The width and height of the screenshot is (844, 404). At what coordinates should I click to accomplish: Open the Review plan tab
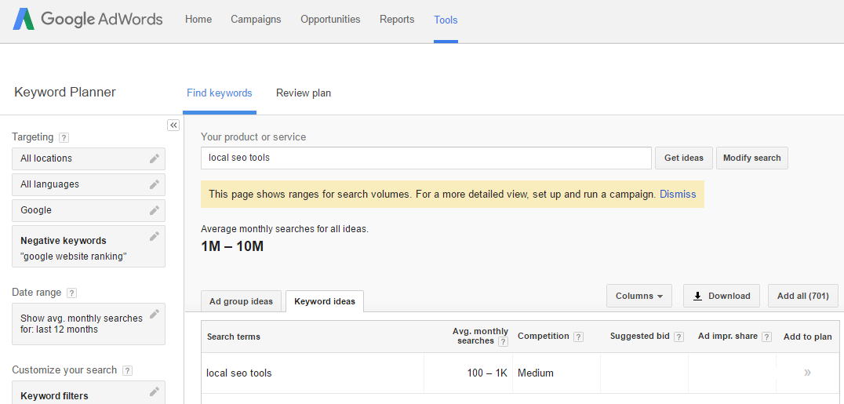click(303, 93)
